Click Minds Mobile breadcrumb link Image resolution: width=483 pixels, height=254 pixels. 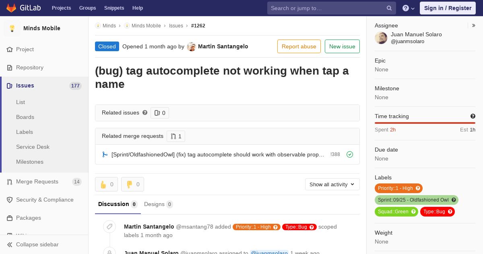tap(146, 26)
